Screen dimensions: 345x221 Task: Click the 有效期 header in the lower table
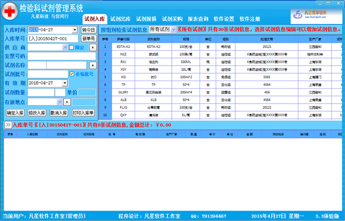pyautogui.click(x=140, y=134)
